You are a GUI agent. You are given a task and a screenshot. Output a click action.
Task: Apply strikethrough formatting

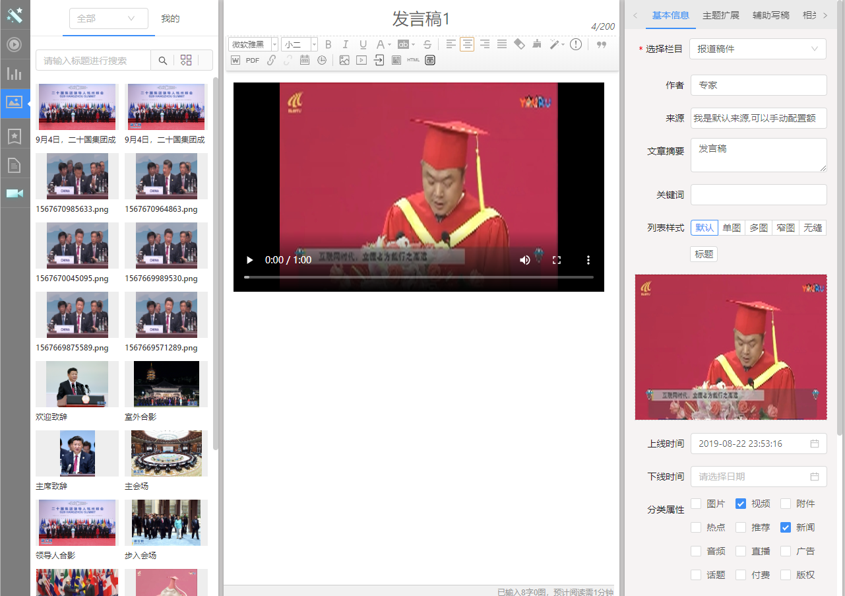click(427, 45)
